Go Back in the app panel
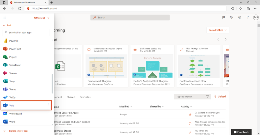The width and height of the screenshot is (260, 135). (x=7, y=25)
